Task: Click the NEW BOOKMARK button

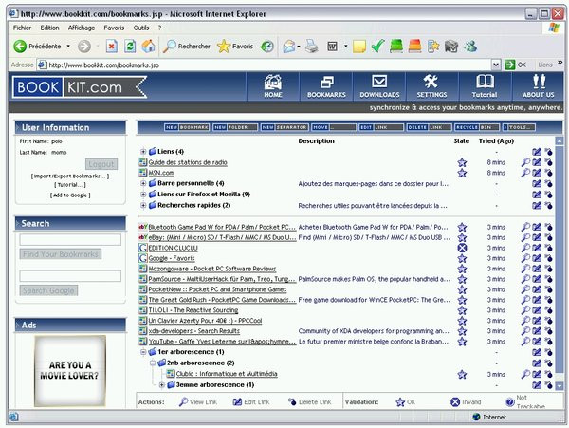Action: [x=187, y=127]
